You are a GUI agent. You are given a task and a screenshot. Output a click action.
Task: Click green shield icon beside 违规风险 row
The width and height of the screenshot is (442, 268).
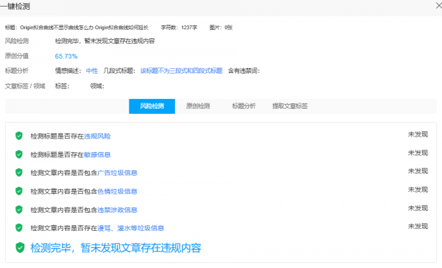pos(19,136)
